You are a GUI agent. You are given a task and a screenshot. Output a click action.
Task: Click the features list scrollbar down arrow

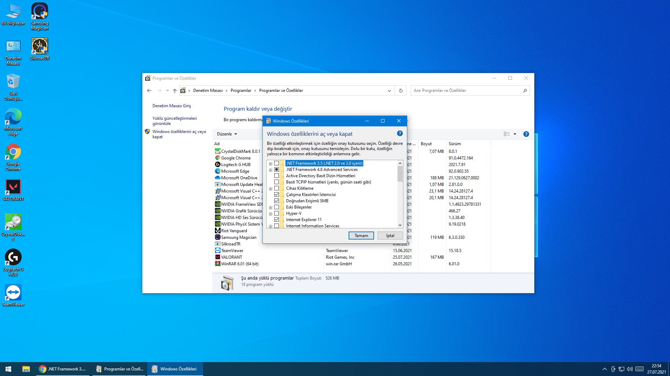click(400, 225)
